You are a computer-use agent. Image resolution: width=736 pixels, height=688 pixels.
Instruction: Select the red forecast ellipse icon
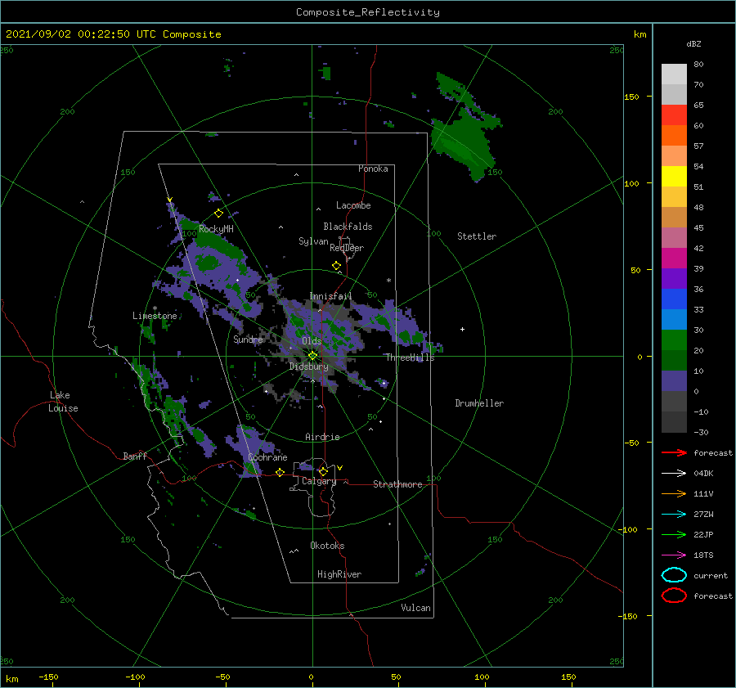(674, 596)
